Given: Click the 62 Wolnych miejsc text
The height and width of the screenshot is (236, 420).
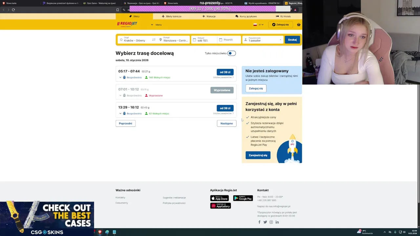Looking at the screenshot, I should (x=159, y=114).
